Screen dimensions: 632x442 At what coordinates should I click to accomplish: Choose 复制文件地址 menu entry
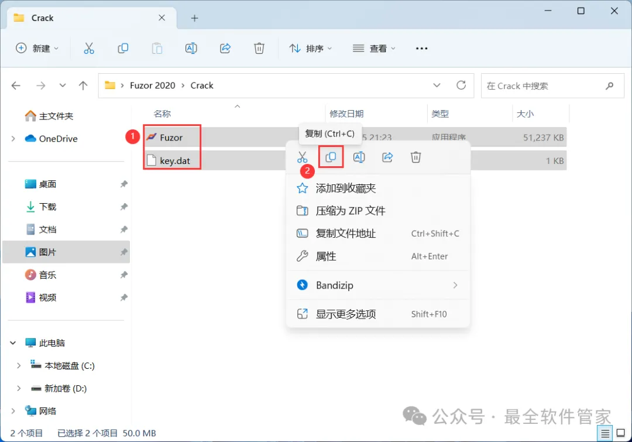coord(378,234)
